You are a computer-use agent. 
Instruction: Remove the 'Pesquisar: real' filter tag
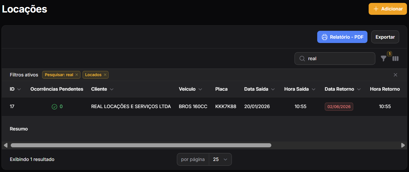click(x=77, y=75)
